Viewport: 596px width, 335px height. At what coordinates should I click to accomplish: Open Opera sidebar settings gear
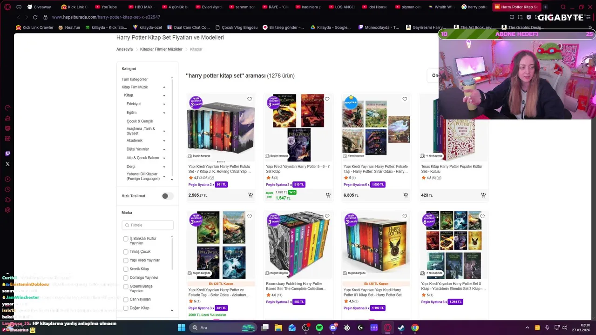[7, 210]
